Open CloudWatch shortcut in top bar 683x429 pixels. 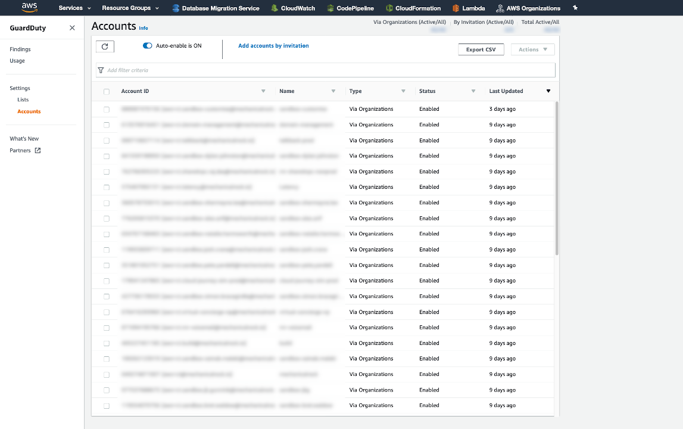(x=293, y=8)
